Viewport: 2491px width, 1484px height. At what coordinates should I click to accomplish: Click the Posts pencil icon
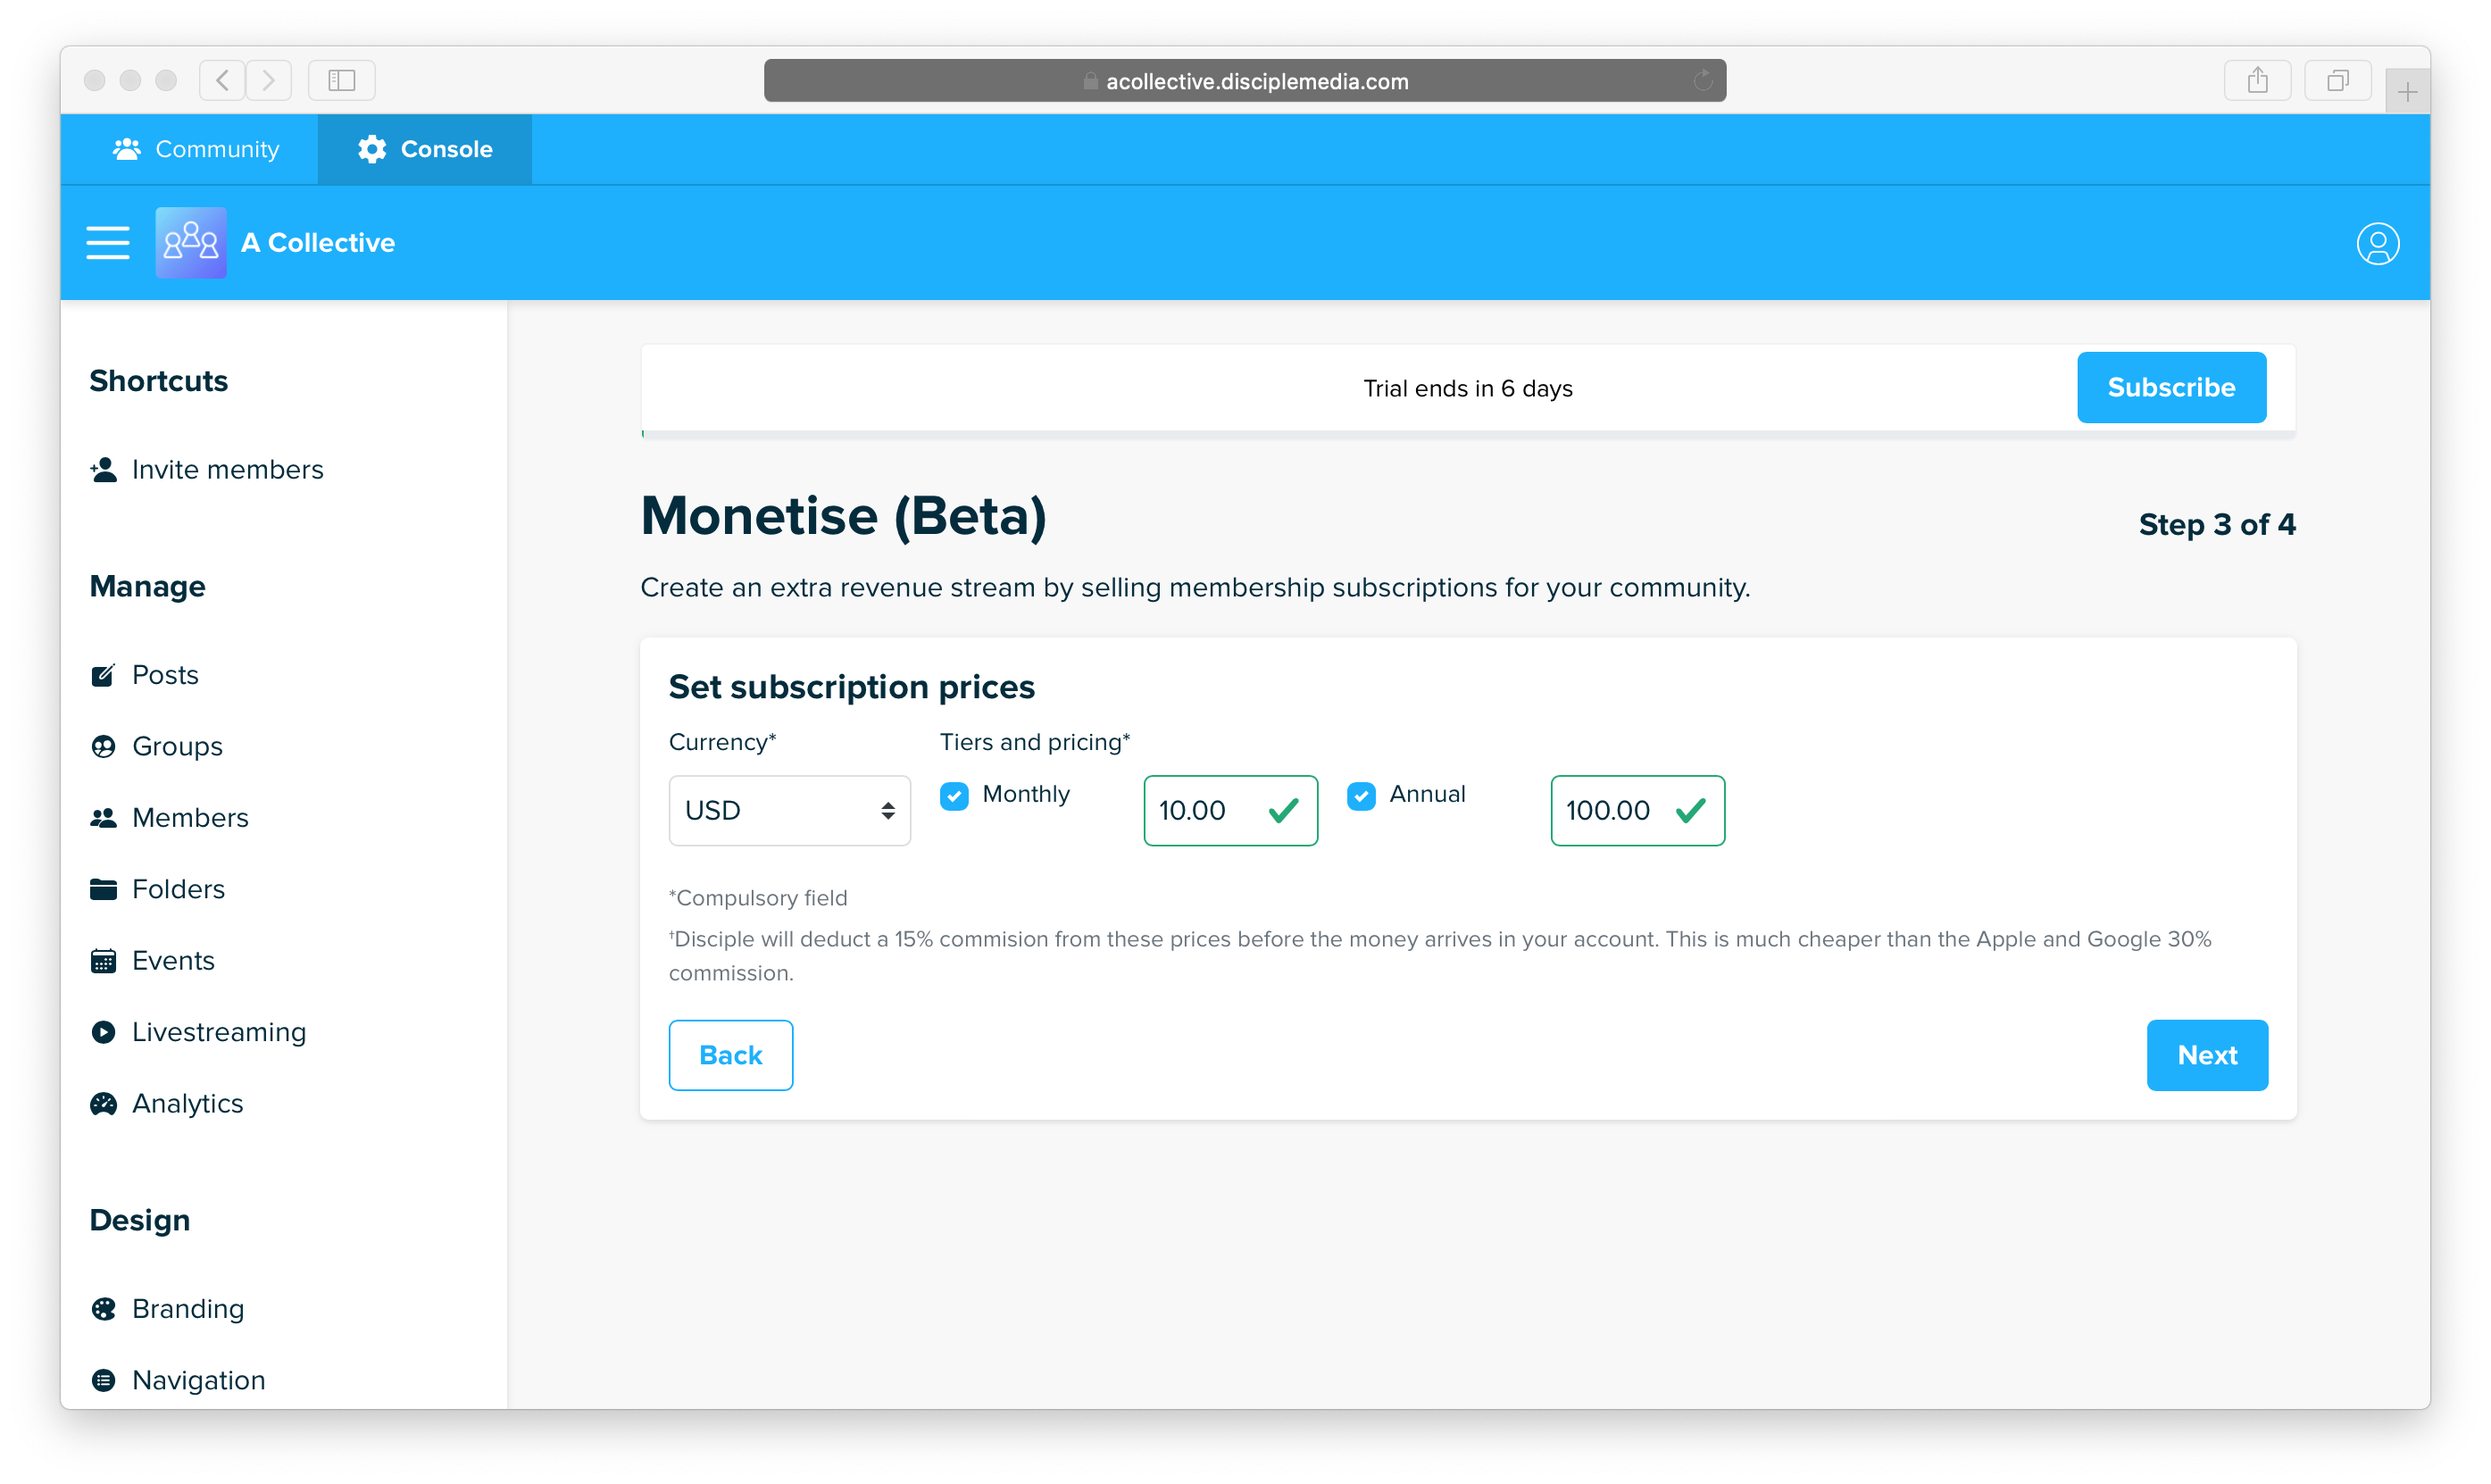tap(103, 675)
